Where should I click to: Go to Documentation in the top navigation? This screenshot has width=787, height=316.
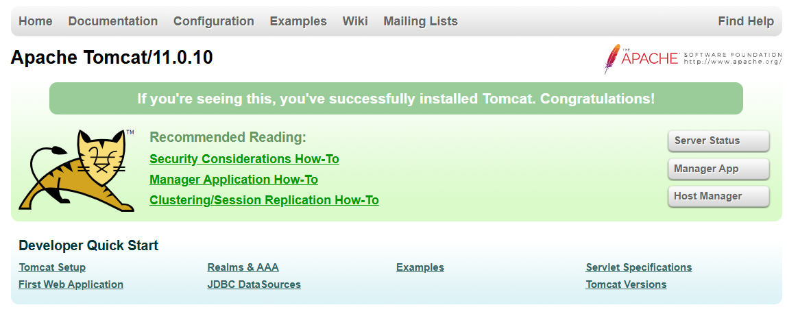click(x=113, y=21)
